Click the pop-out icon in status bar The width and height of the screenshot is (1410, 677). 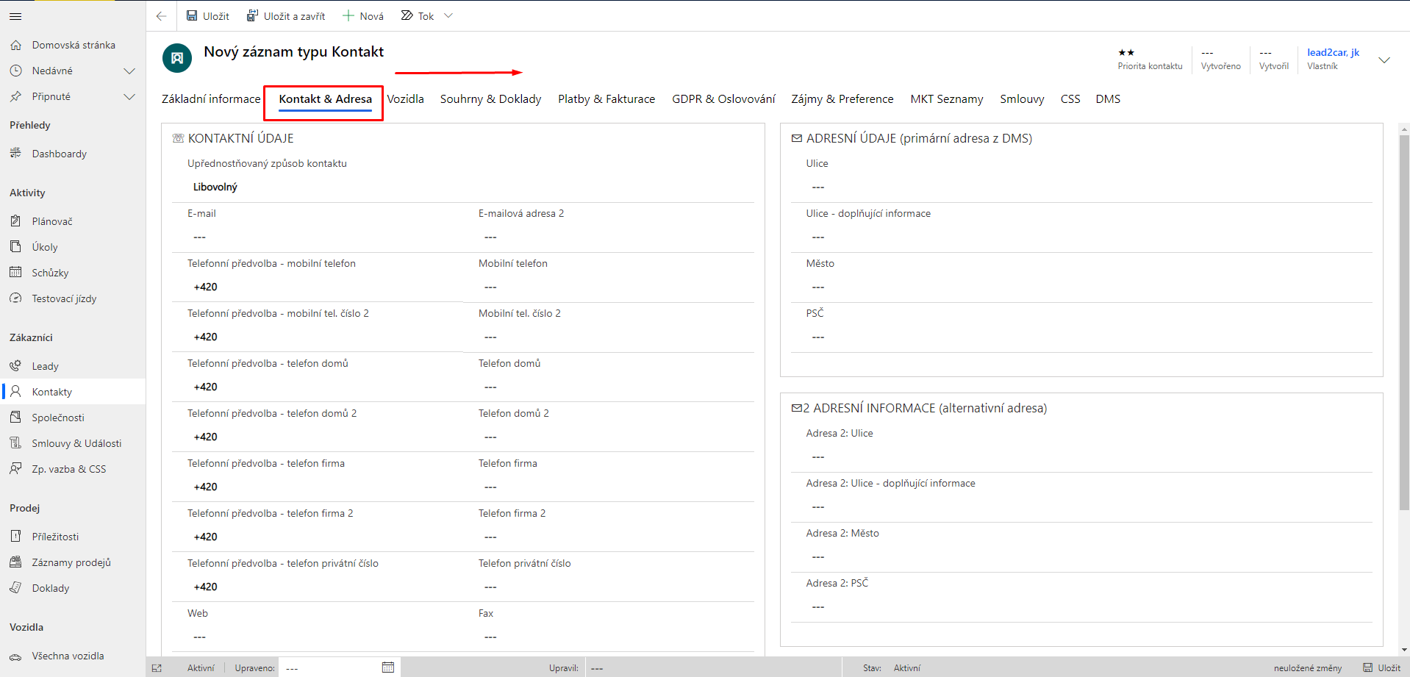click(157, 668)
